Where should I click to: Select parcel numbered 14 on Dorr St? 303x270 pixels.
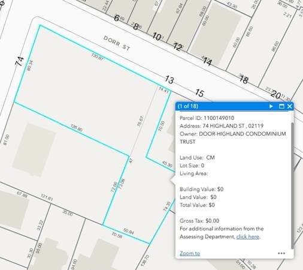[207, 62]
